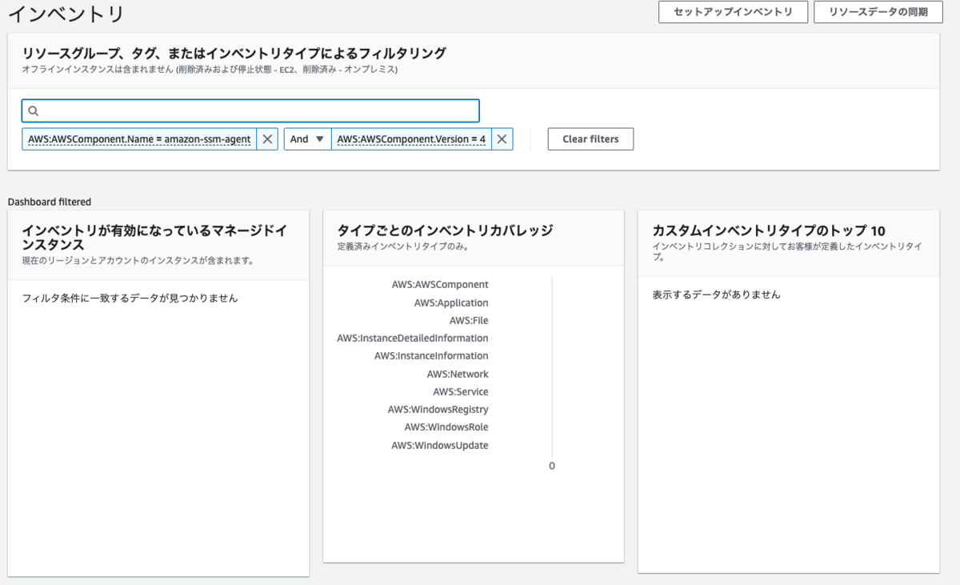Open the And/Or filter operator dropdown
The width and height of the screenshot is (960, 585).
(306, 138)
